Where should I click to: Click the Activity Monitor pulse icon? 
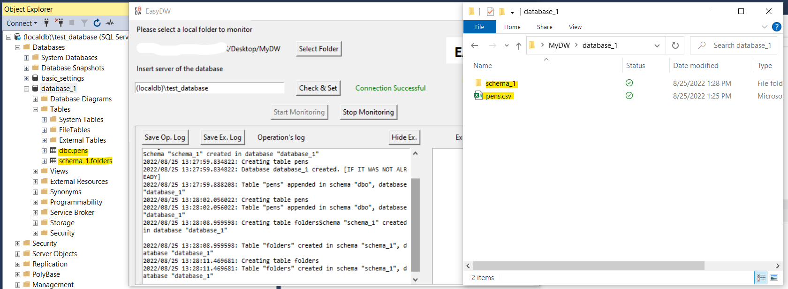(x=110, y=23)
